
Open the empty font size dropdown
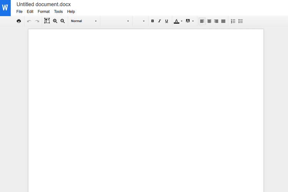tap(140, 21)
